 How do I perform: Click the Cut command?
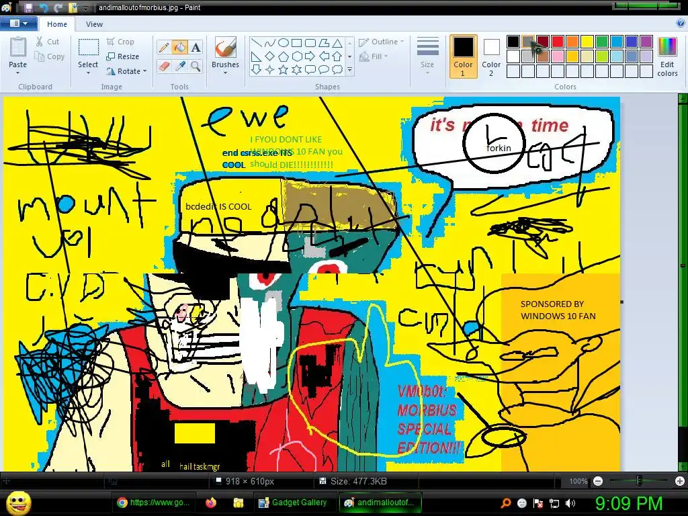[x=48, y=42]
